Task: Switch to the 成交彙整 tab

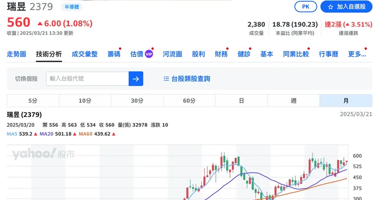Action: tap(85, 54)
